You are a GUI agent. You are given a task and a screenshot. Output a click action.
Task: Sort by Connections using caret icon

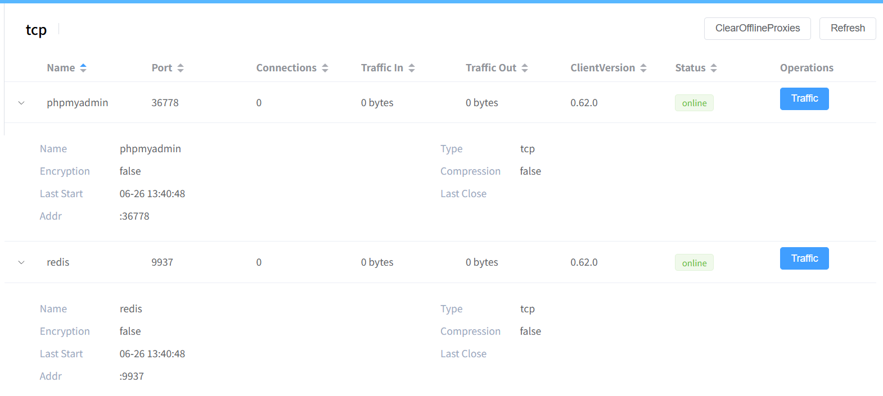pos(325,68)
